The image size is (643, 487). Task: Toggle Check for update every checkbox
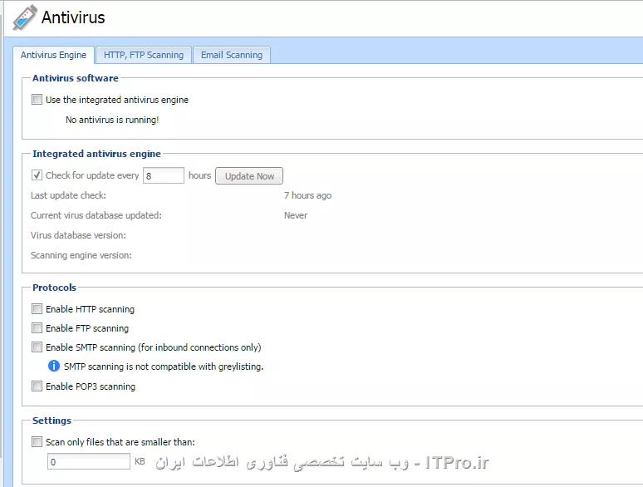(37, 175)
